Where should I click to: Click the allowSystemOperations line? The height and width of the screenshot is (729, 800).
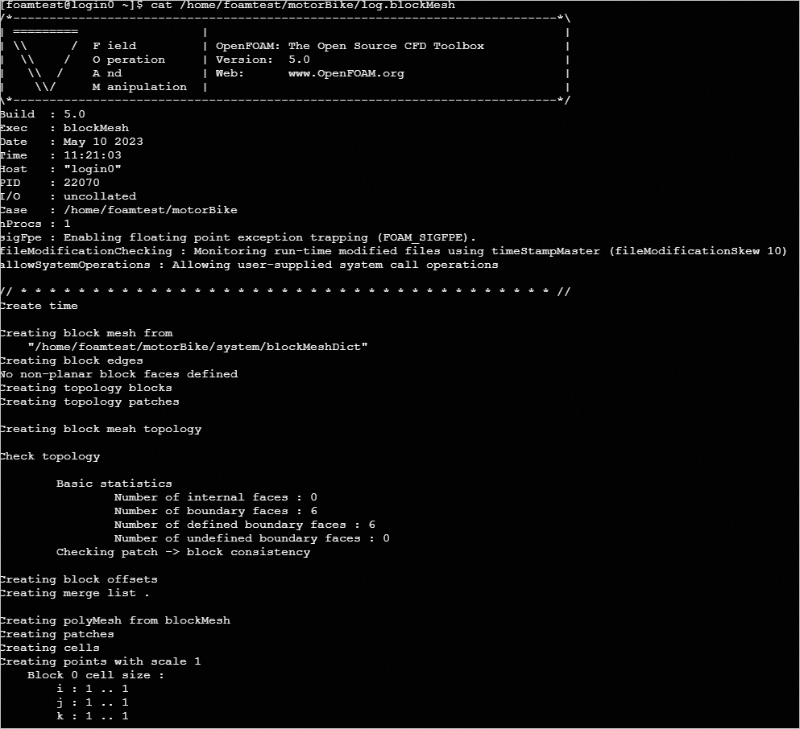click(x=249, y=265)
